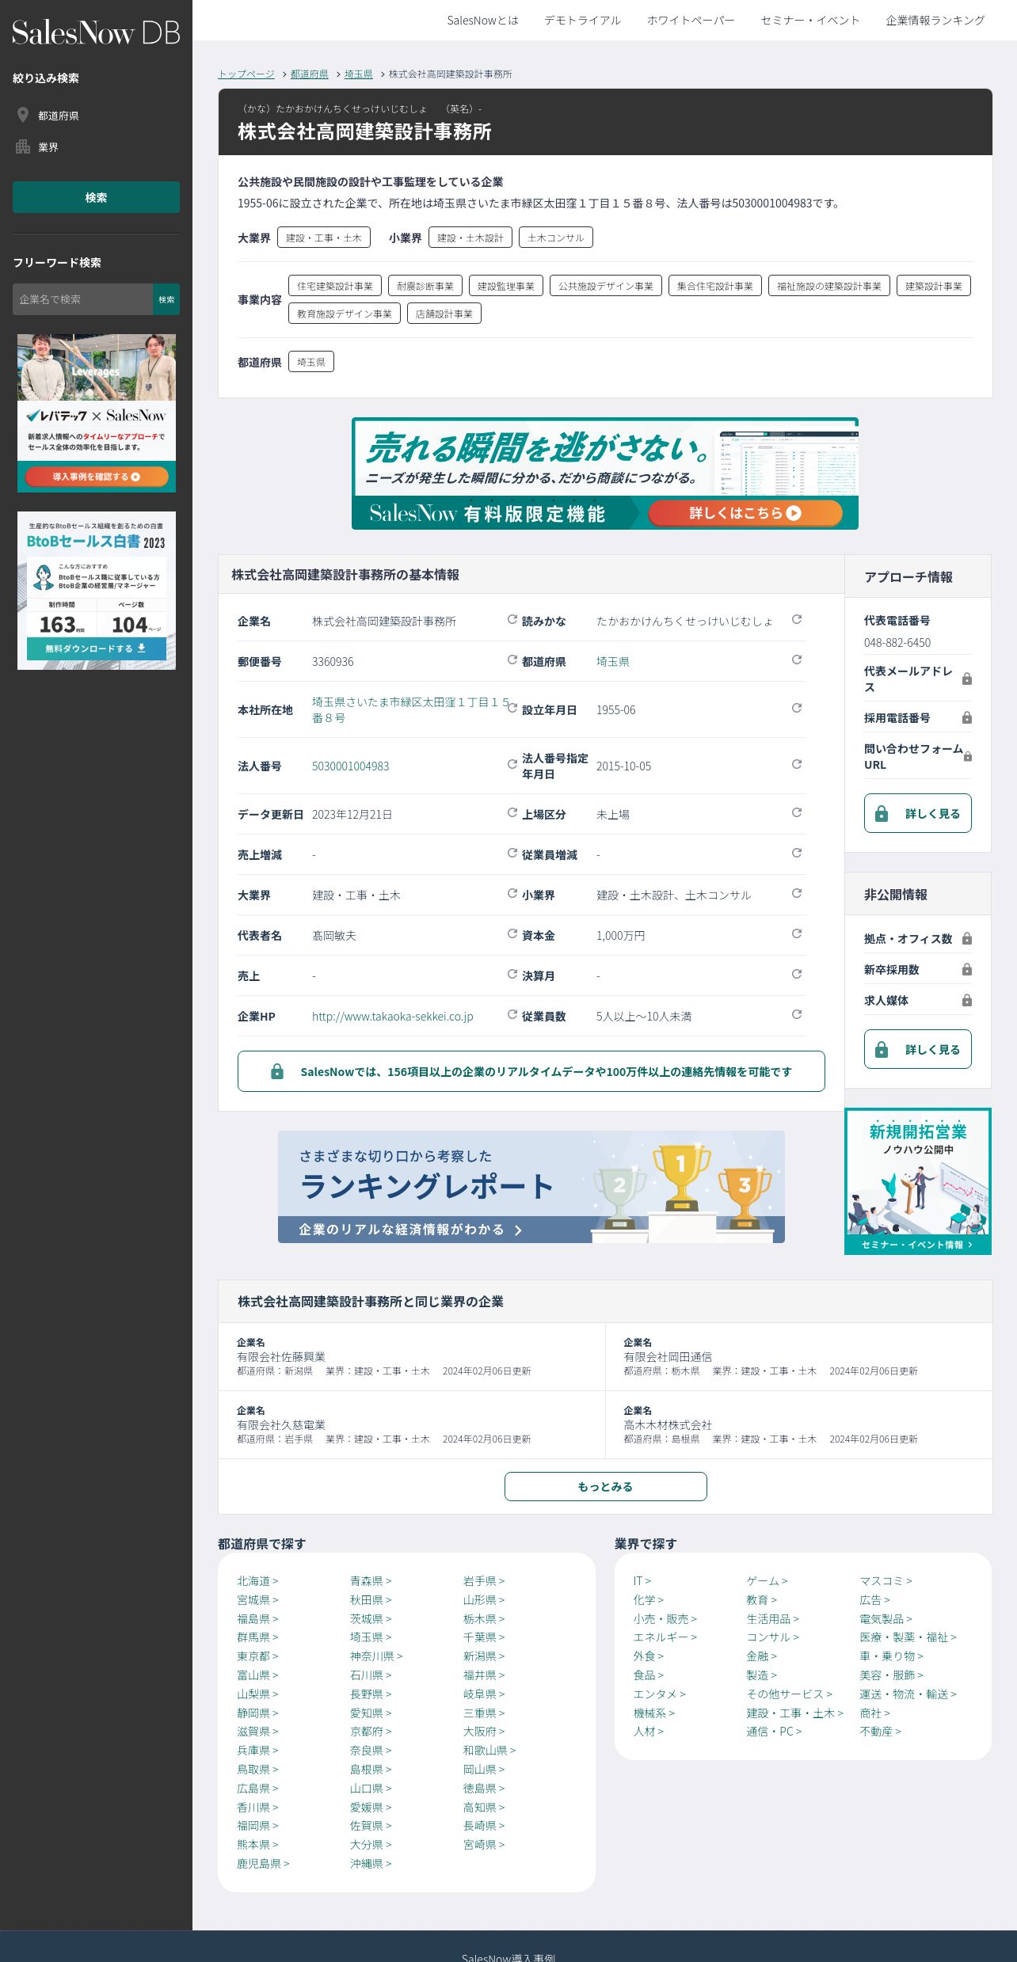
Task: Click refresh icon beside 設立年月日 value
Action: tap(797, 708)
